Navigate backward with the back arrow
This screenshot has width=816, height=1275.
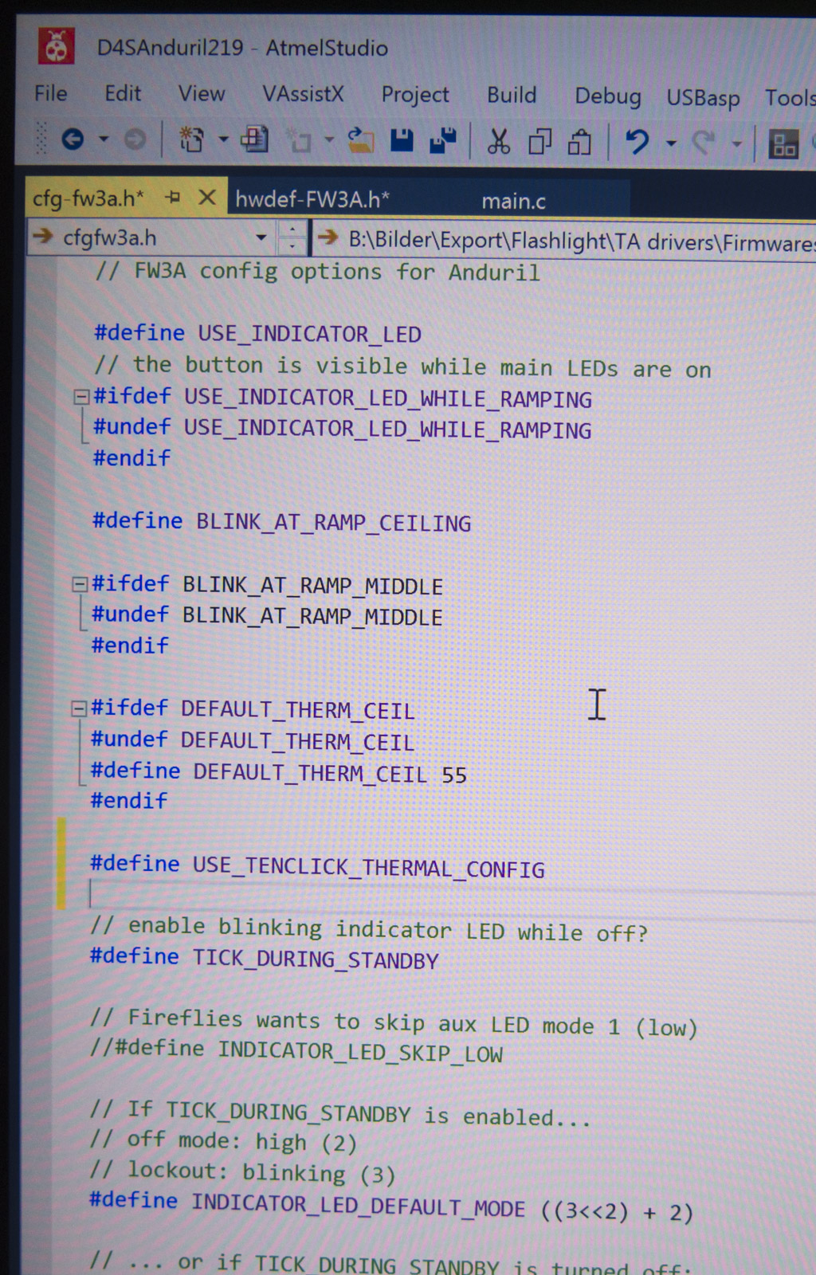point(73,140)
